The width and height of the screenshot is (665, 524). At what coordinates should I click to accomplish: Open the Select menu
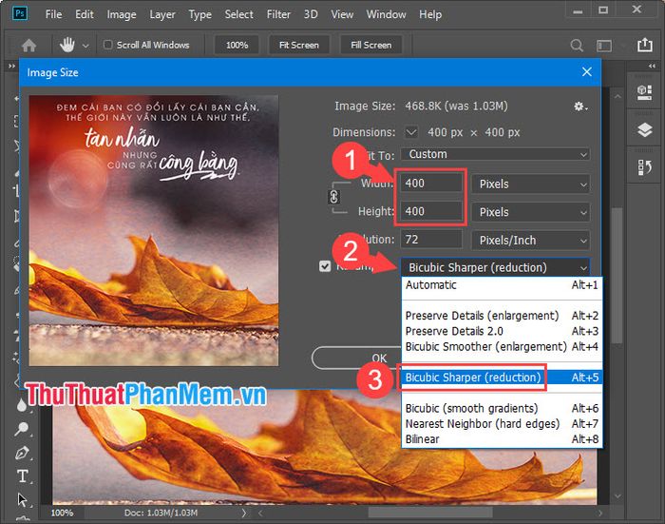point(238,14)
